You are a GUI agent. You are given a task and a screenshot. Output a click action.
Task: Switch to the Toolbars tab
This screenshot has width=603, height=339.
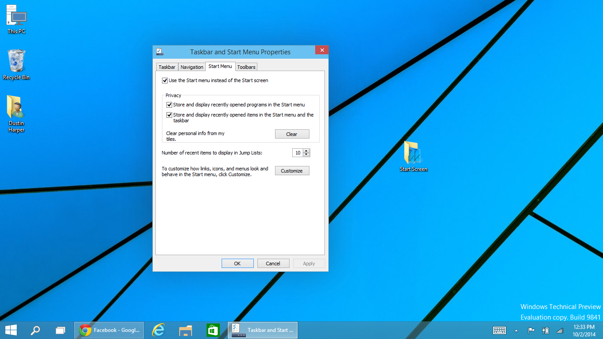tap(246, 67)
